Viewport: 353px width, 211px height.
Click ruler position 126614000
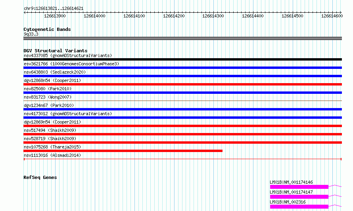click(x=94, y=16)
